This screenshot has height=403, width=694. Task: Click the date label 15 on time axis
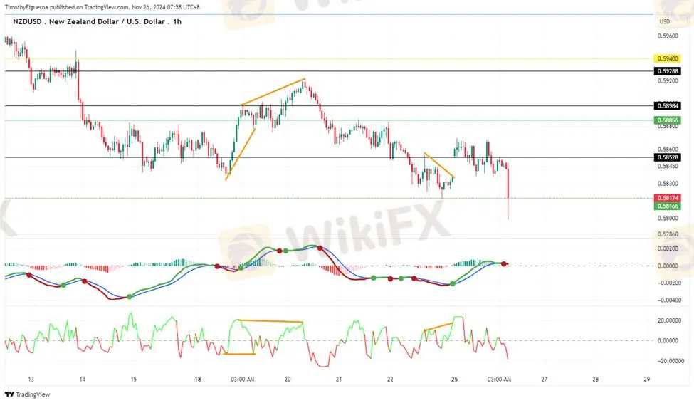coord(134,379)
